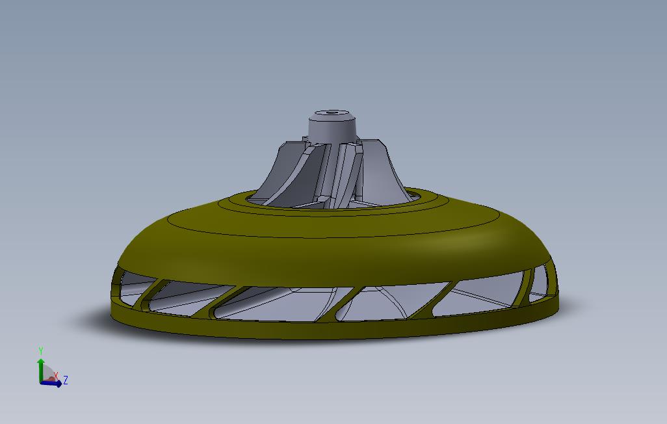667x424 pixels.
Task: Click the blue Z axis arrow of the triad
Action: [x=51, y=384]
